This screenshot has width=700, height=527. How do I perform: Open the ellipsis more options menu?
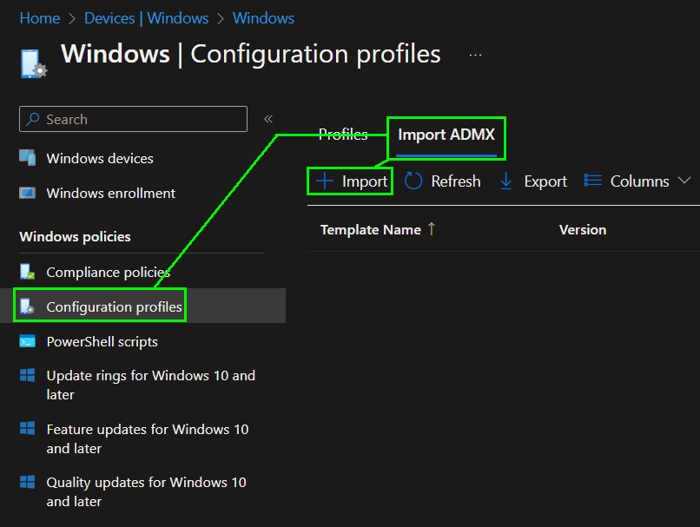(475, 55)
